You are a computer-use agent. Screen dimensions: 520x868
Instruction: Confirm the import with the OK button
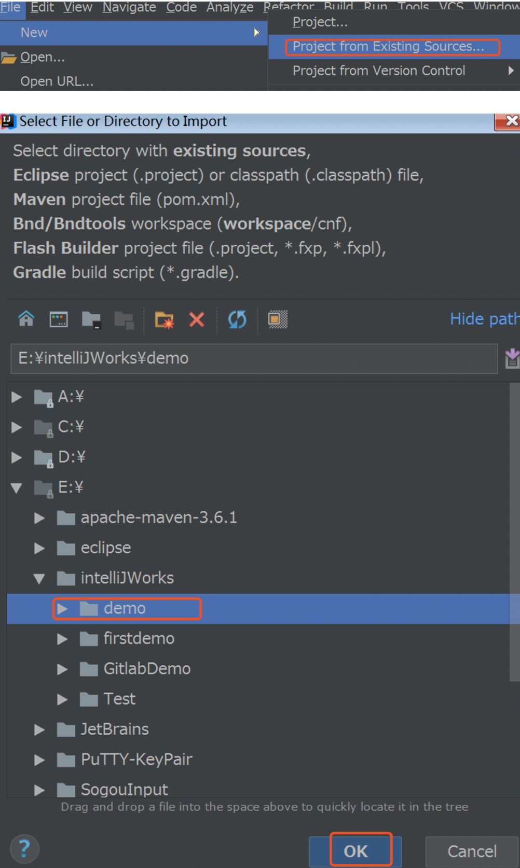[x=355, y=851]
